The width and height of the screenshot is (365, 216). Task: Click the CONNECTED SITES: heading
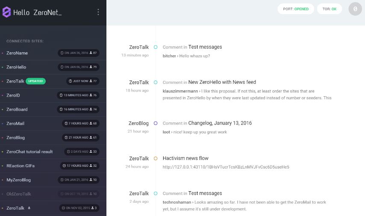(x=25, y=41)
